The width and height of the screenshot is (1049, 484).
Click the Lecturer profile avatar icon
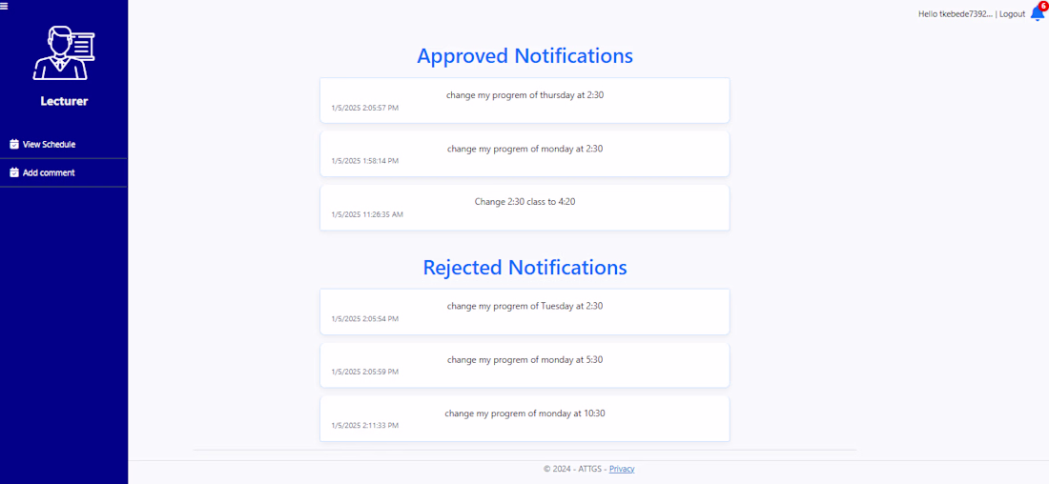[64, 53]
